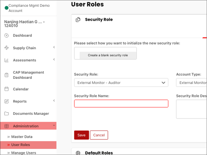This screenshot has width=207, height=155.
Task: Click the Cancel button
Action: (99, 135)
